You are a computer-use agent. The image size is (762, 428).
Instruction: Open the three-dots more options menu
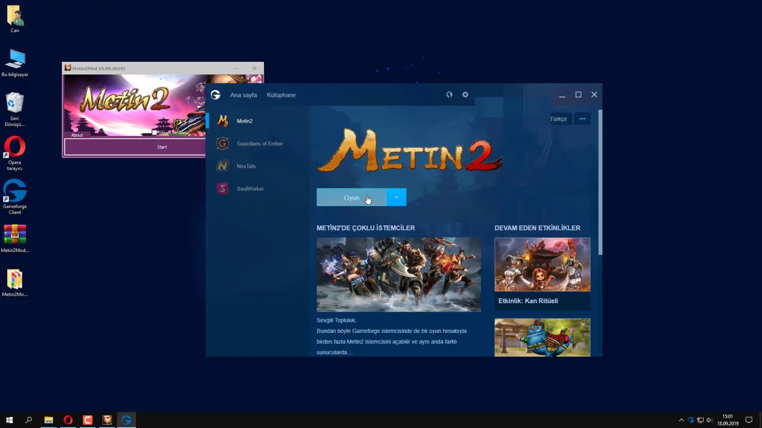pos(582,119)
